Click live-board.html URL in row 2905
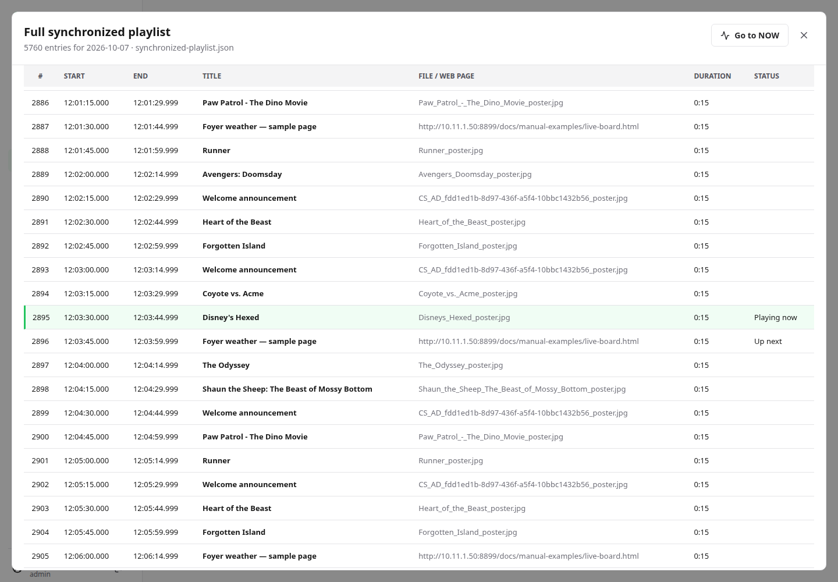The width and height of the screenshot is (838, 582). pos(528,556)
